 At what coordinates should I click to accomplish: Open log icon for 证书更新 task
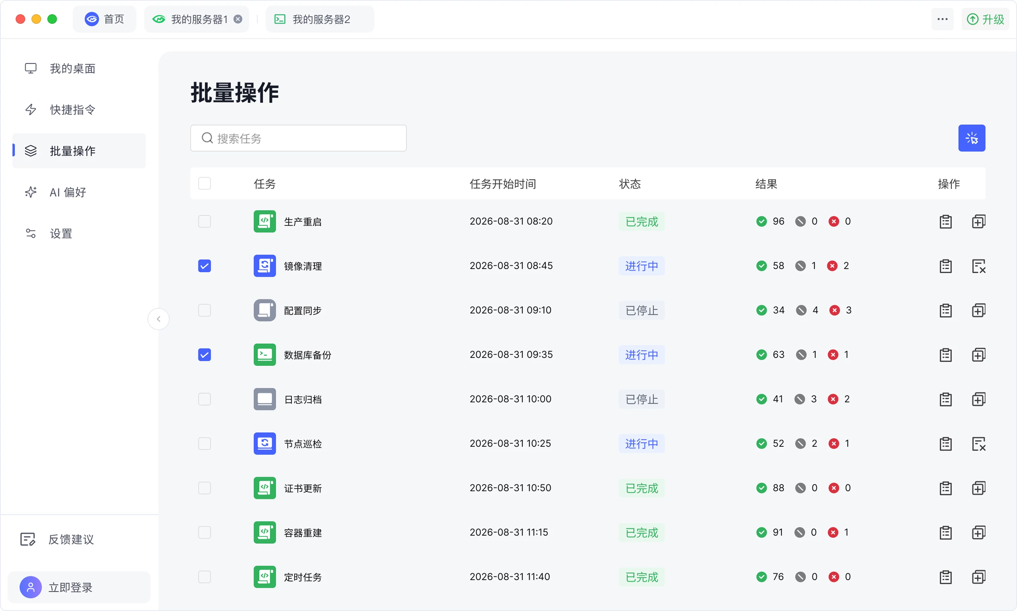point(945,488)
